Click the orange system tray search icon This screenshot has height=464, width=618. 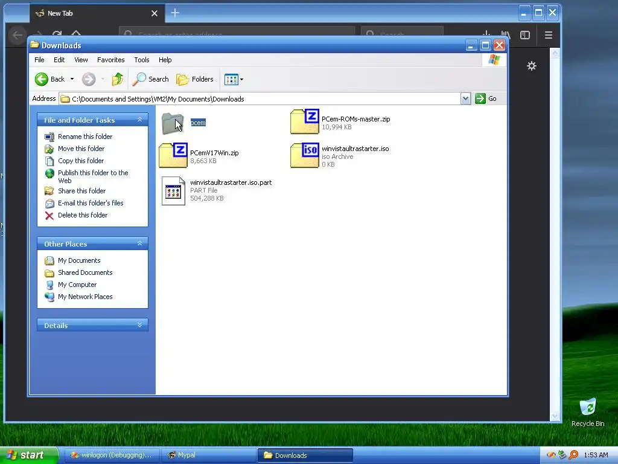coord(573,456)
